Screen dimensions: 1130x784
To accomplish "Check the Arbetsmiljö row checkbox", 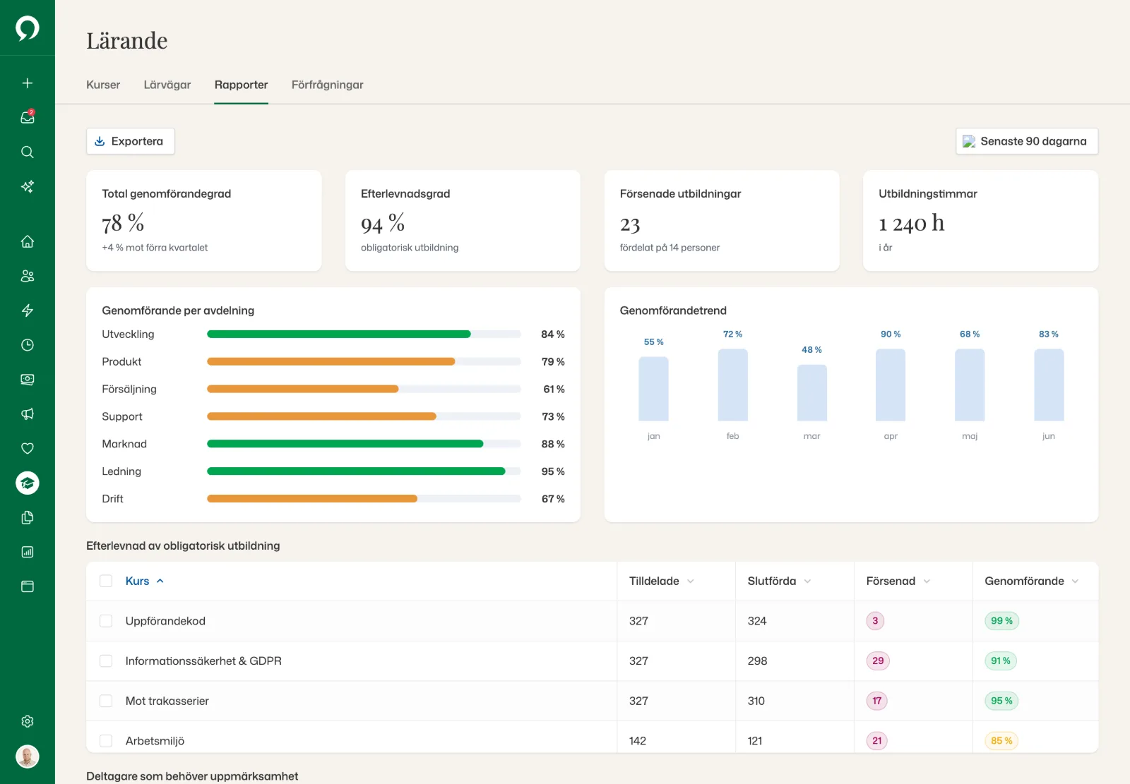I will point(106,741).
